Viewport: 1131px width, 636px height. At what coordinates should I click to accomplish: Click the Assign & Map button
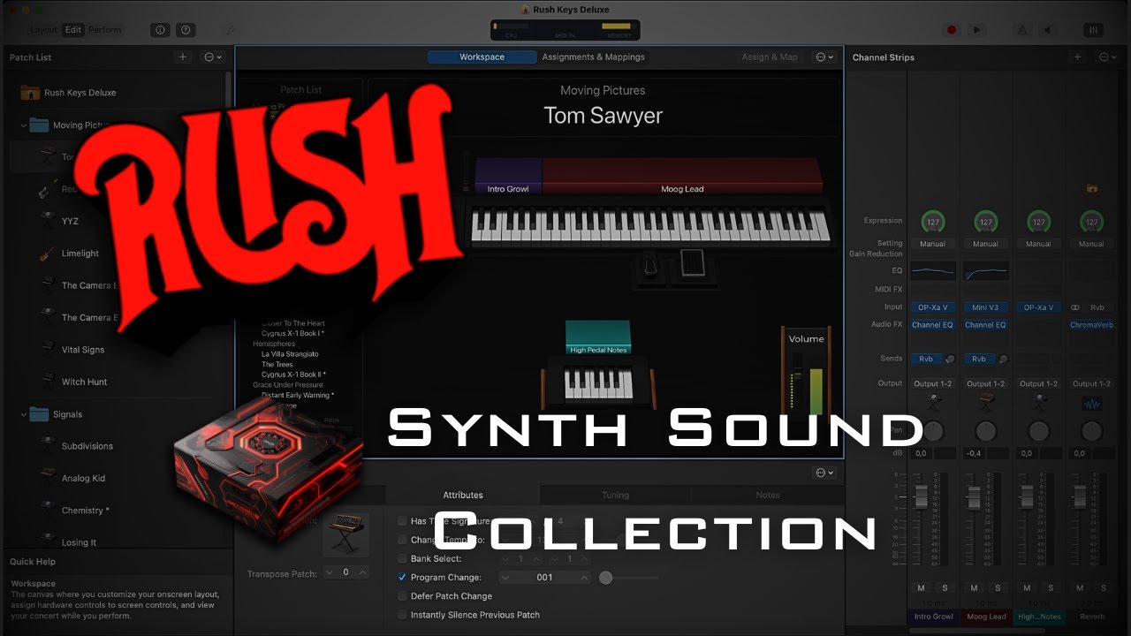770,57
